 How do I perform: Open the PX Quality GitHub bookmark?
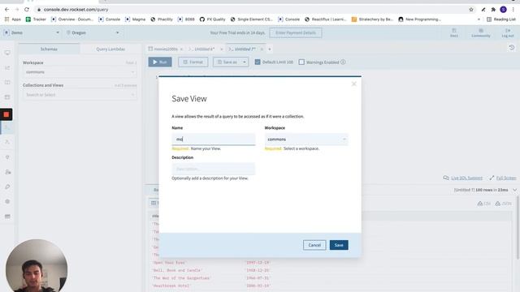(x=212, y=19)
